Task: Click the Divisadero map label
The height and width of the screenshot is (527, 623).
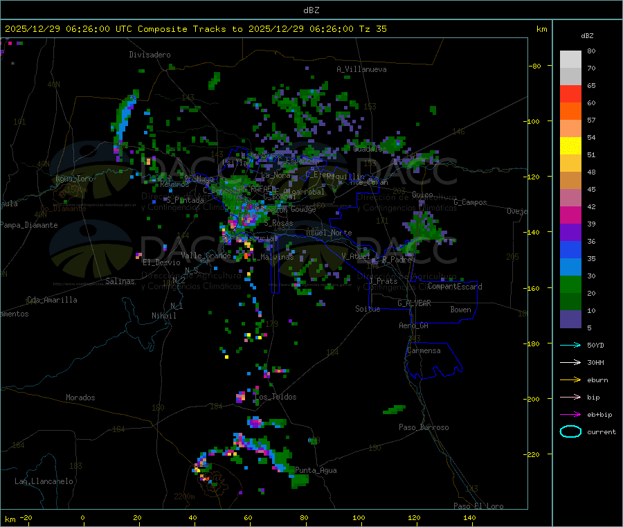Action: coord(150,55)
